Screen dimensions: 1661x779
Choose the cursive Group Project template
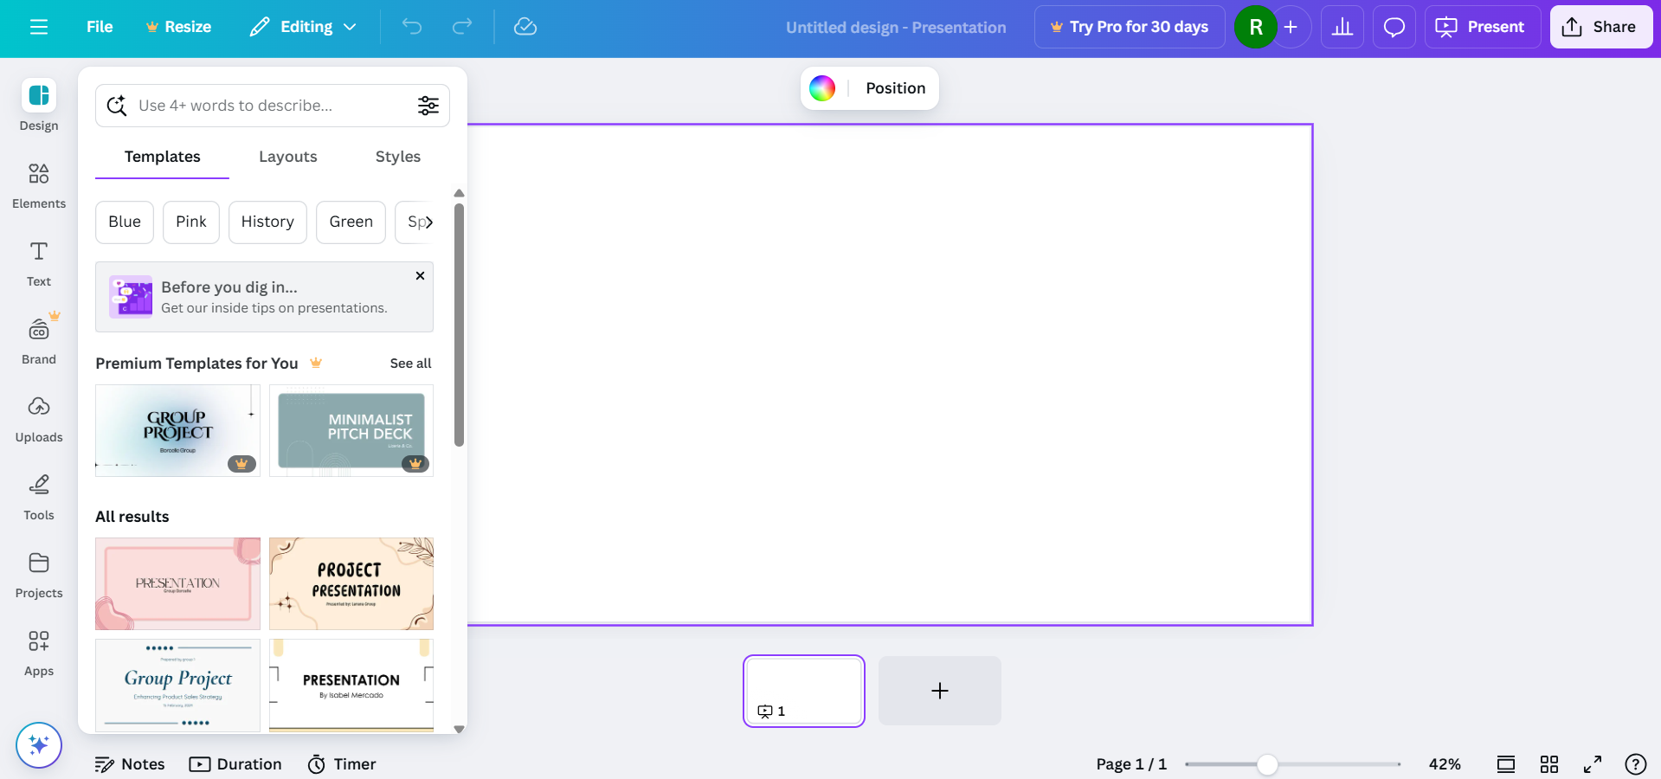(177, 686)
